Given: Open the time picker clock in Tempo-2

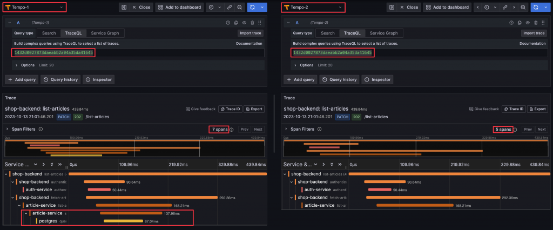Looking at the screenshot, I should point(487,7).
